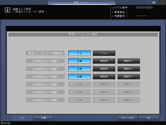Image resolution: width=166 pixels, height=125 pixels.
Task: Click the トレイ5除湿ファンヒーター制御 label
Action: click(x=45, y=77)
